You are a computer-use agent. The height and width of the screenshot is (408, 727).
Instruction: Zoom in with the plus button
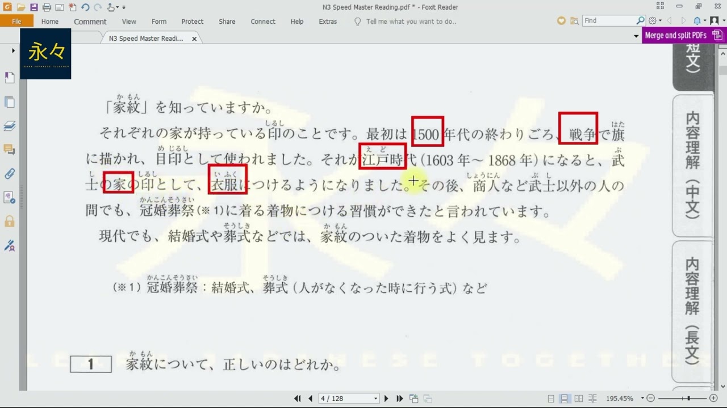(713, 398)
